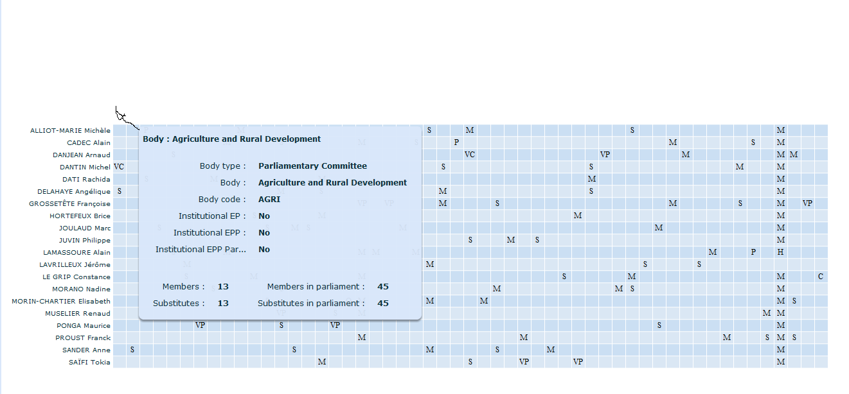Select the SANDER Anne row name
849x394 pixels.
coord(86,350)
